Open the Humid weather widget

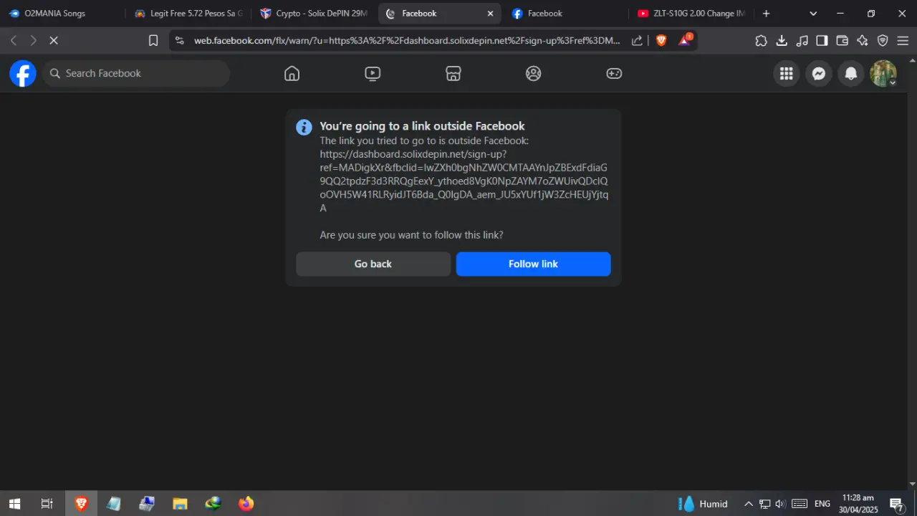(703, 504)
